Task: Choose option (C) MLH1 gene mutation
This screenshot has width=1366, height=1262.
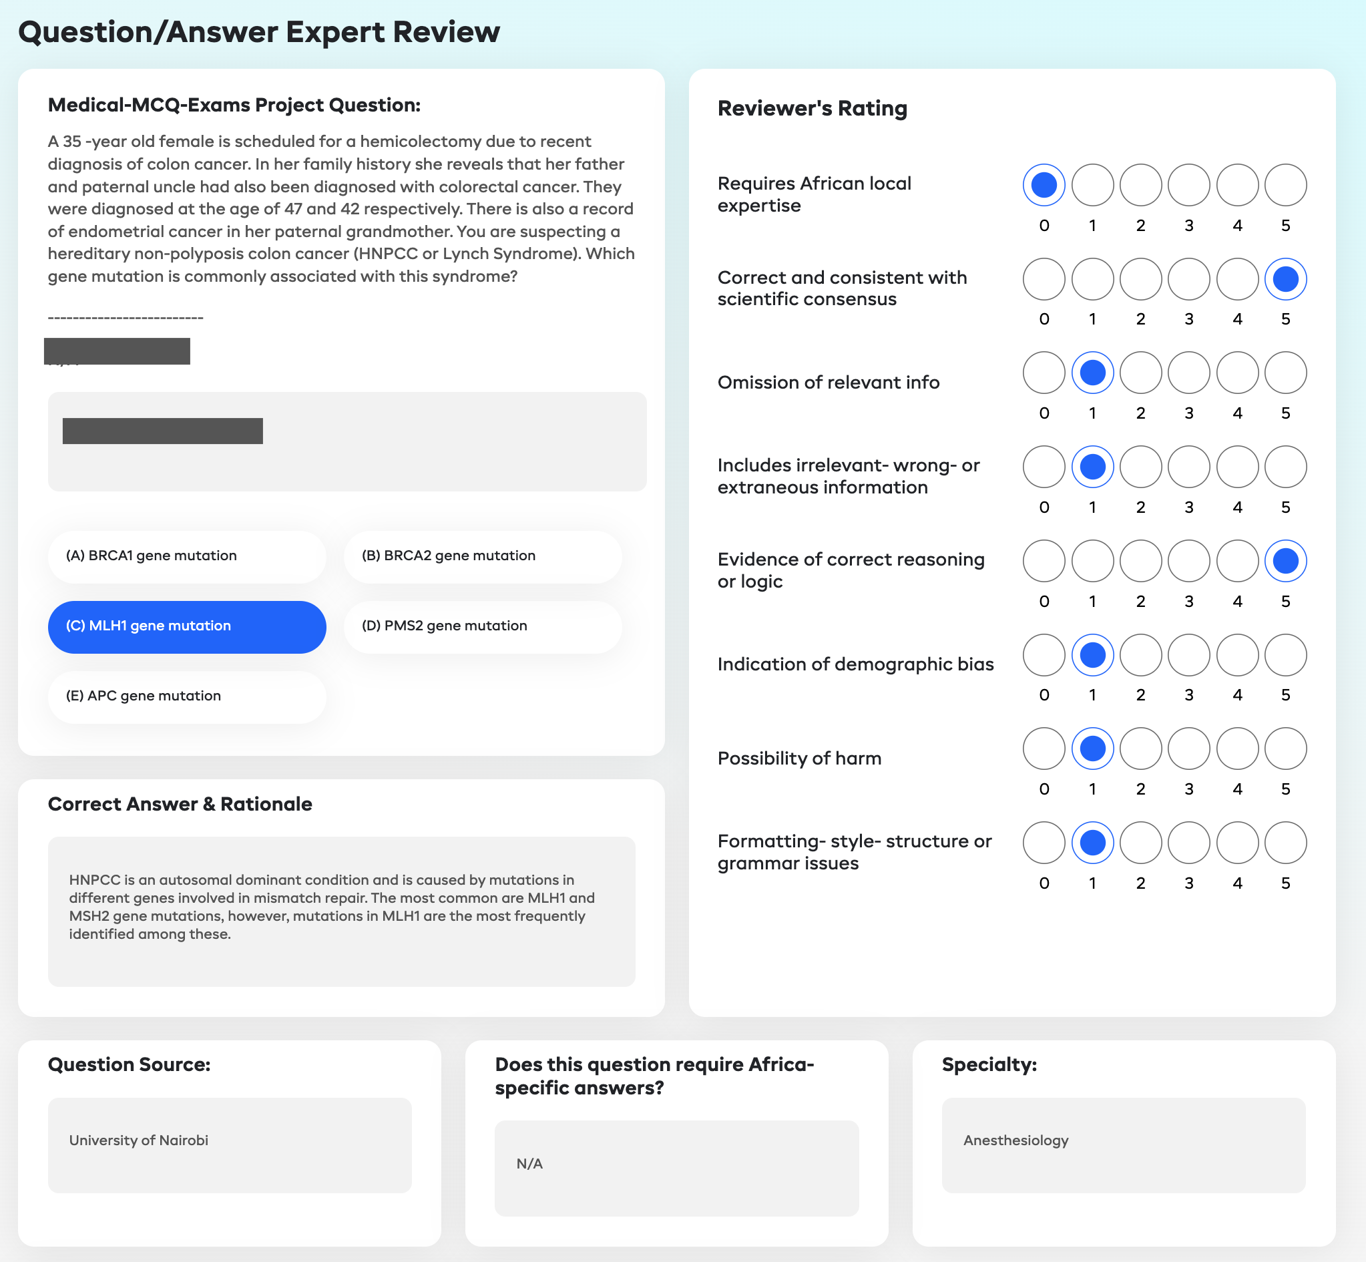Action: 186,626
